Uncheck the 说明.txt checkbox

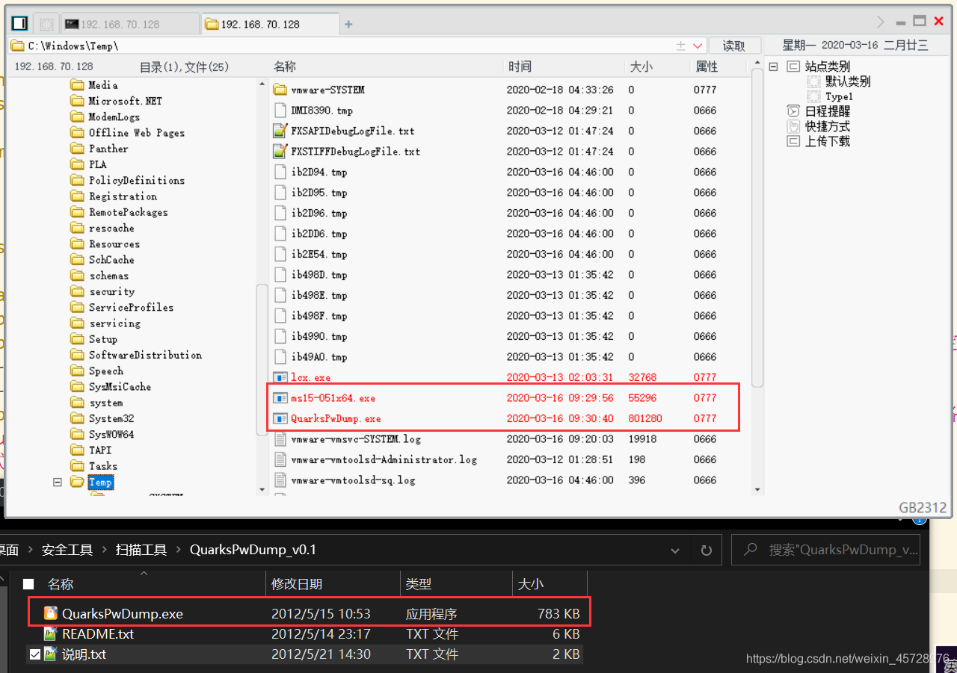coord(34,654)
